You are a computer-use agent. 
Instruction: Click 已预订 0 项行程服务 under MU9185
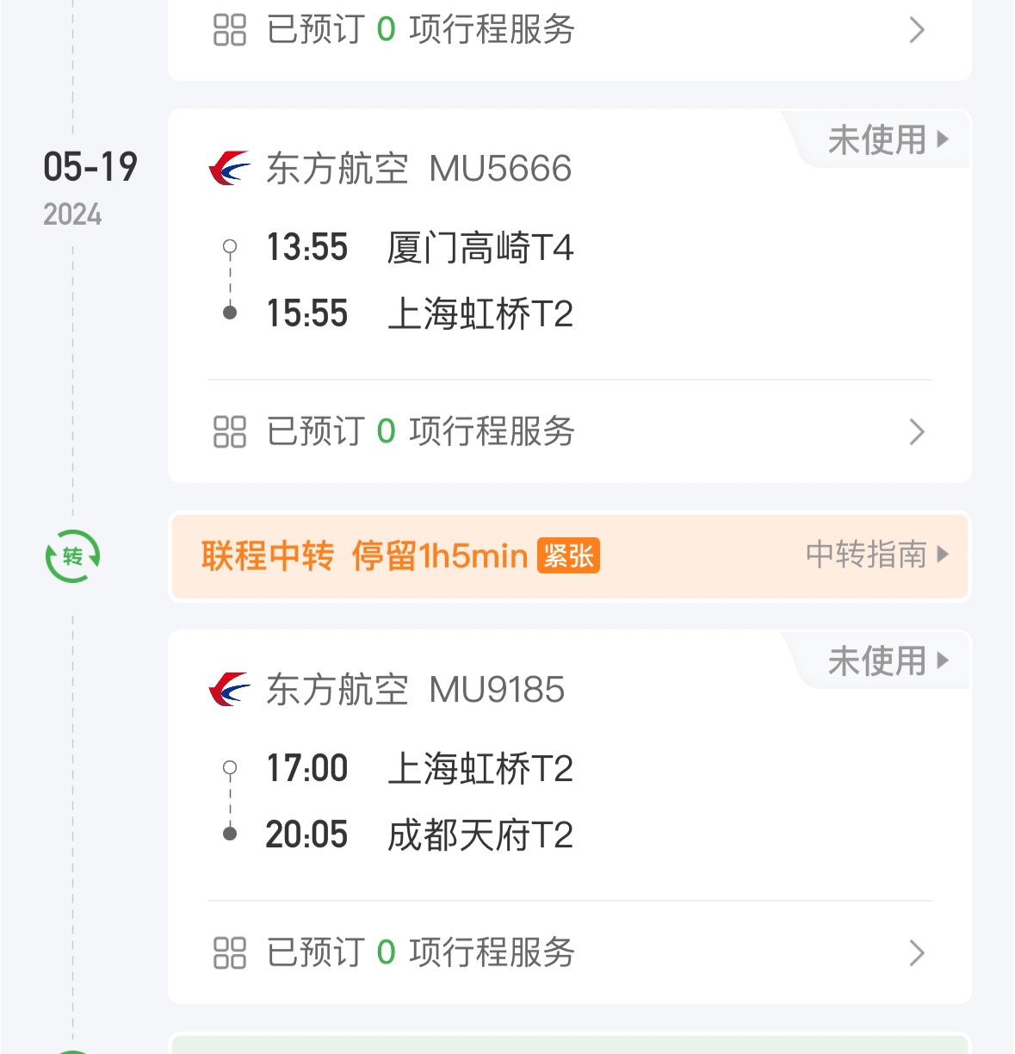click(x=421, y=952)
